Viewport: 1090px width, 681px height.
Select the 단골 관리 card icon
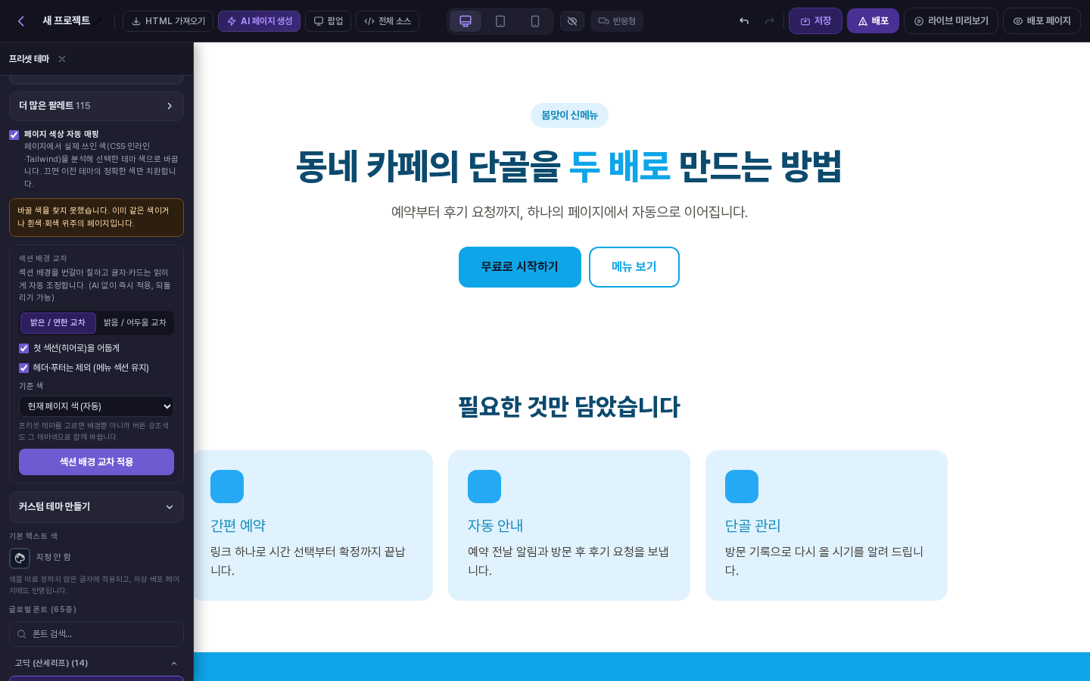(742, 487)
